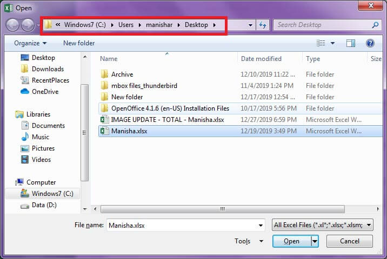Click the New folder button

tap(79, 43)
